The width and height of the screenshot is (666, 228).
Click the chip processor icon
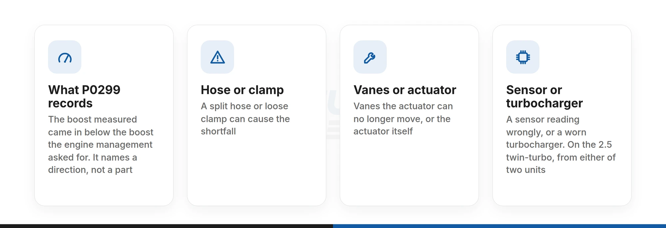[523, 57]
